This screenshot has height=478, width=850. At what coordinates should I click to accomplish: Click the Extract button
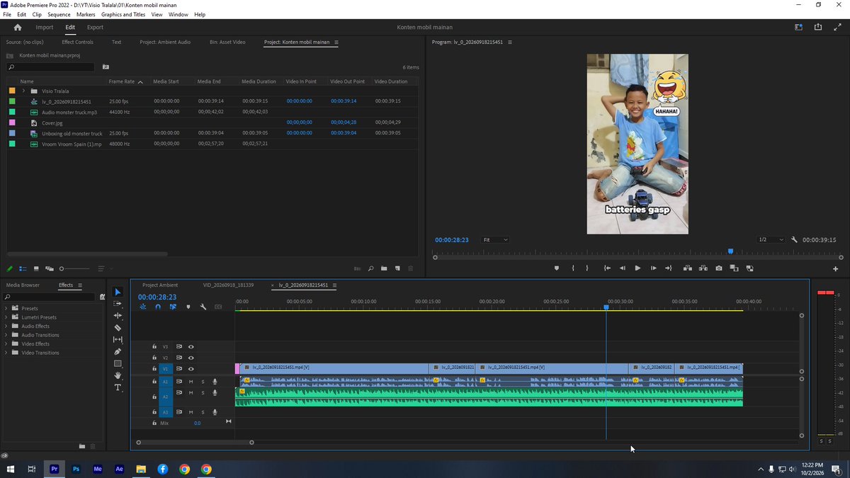[703, 268]
